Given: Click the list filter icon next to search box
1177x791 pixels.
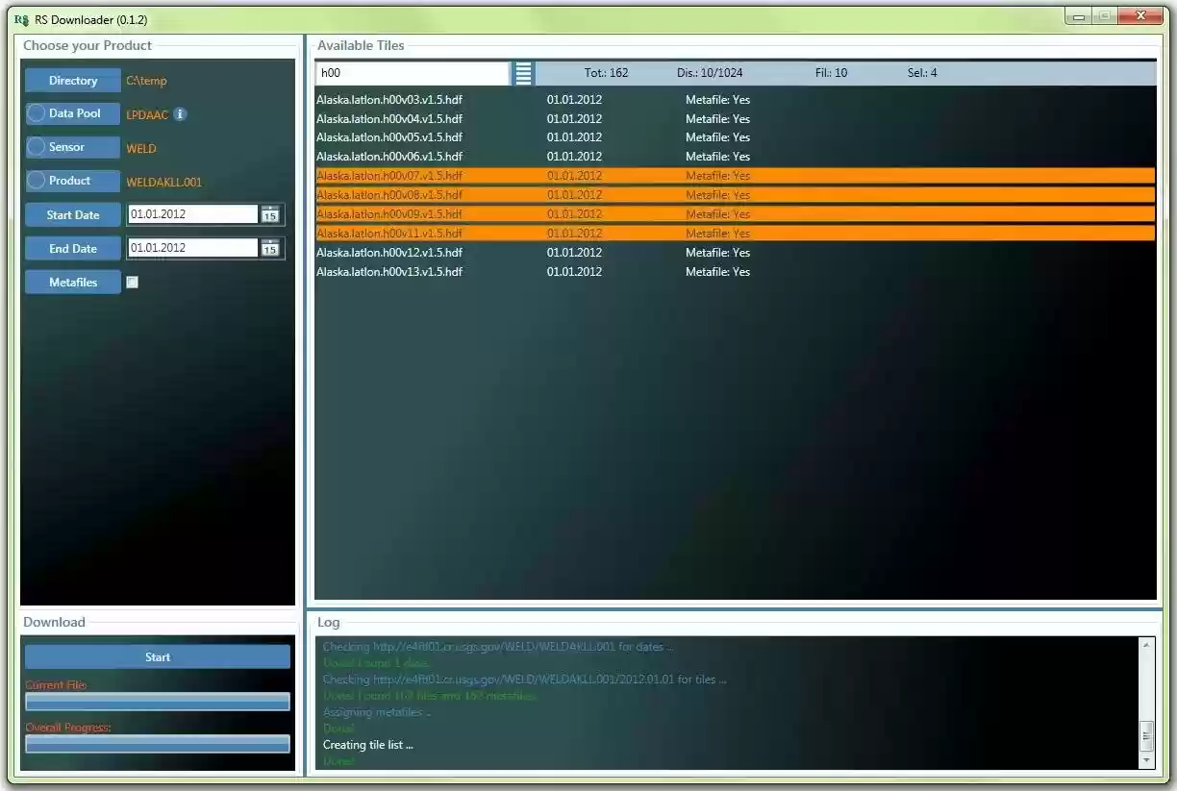Looking at the screenshot, I should click(522, 72).
